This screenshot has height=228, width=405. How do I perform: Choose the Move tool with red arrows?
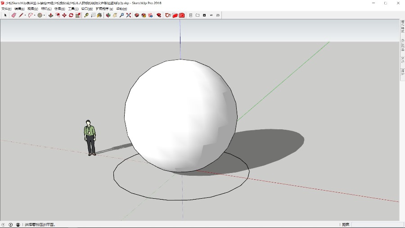click(64, 15)
